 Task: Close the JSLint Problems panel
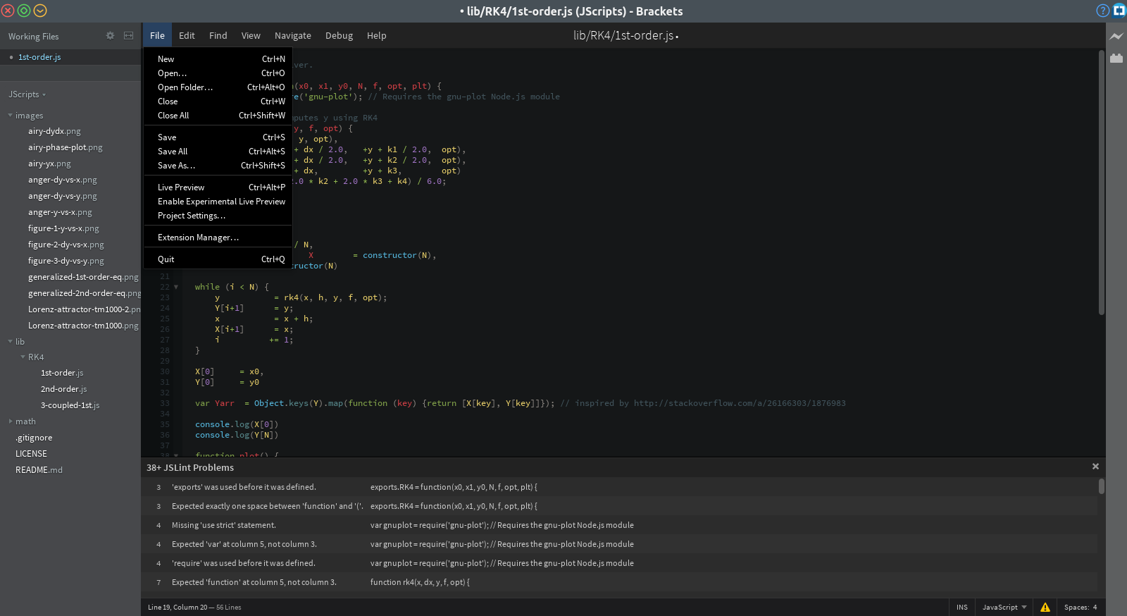(x=1095, y=467)
